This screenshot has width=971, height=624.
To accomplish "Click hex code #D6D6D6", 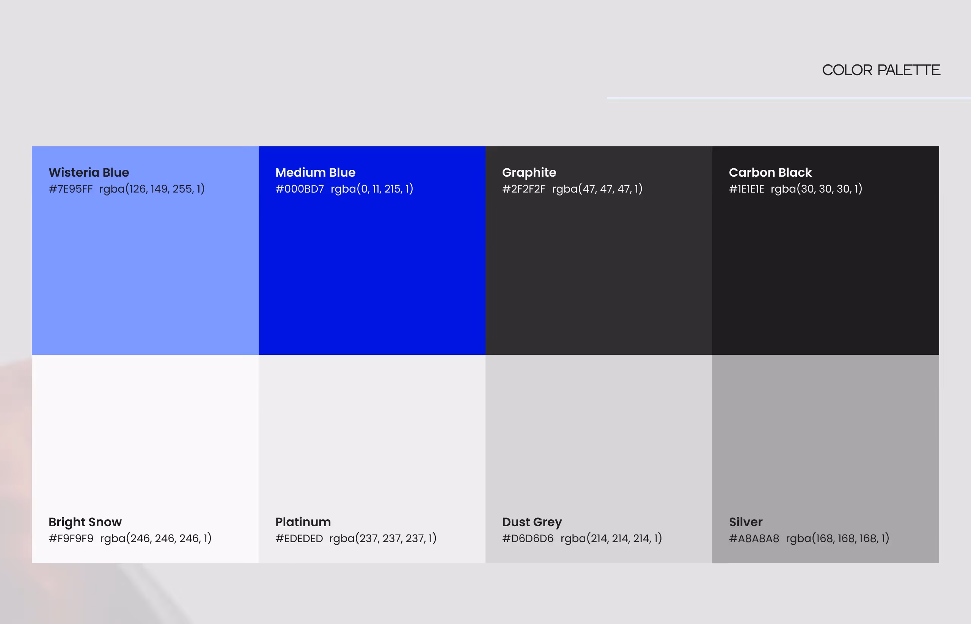I will point(528,538).
